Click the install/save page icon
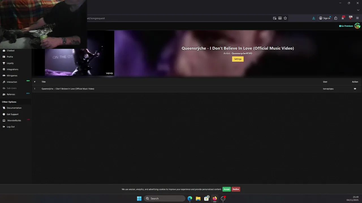362x203 pixels. pyautogui.click(x=280, y=18)
